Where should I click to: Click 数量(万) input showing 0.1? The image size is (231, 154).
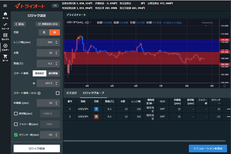(48, 64)
